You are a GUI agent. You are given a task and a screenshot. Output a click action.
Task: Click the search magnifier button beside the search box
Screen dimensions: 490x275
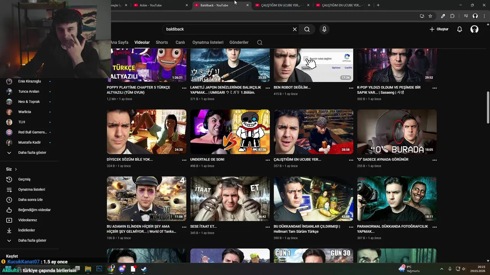307,29
